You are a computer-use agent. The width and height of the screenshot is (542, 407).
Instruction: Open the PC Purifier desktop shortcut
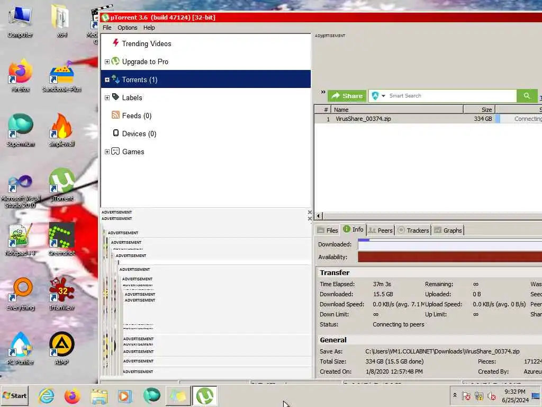click(x=21, y=348)
